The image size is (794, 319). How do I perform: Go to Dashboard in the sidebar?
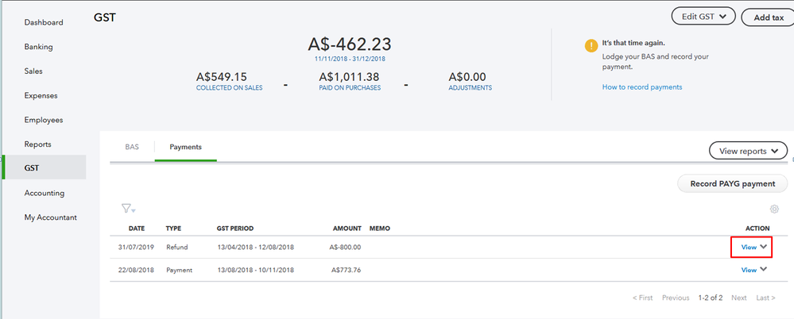[x=44, y=22]
